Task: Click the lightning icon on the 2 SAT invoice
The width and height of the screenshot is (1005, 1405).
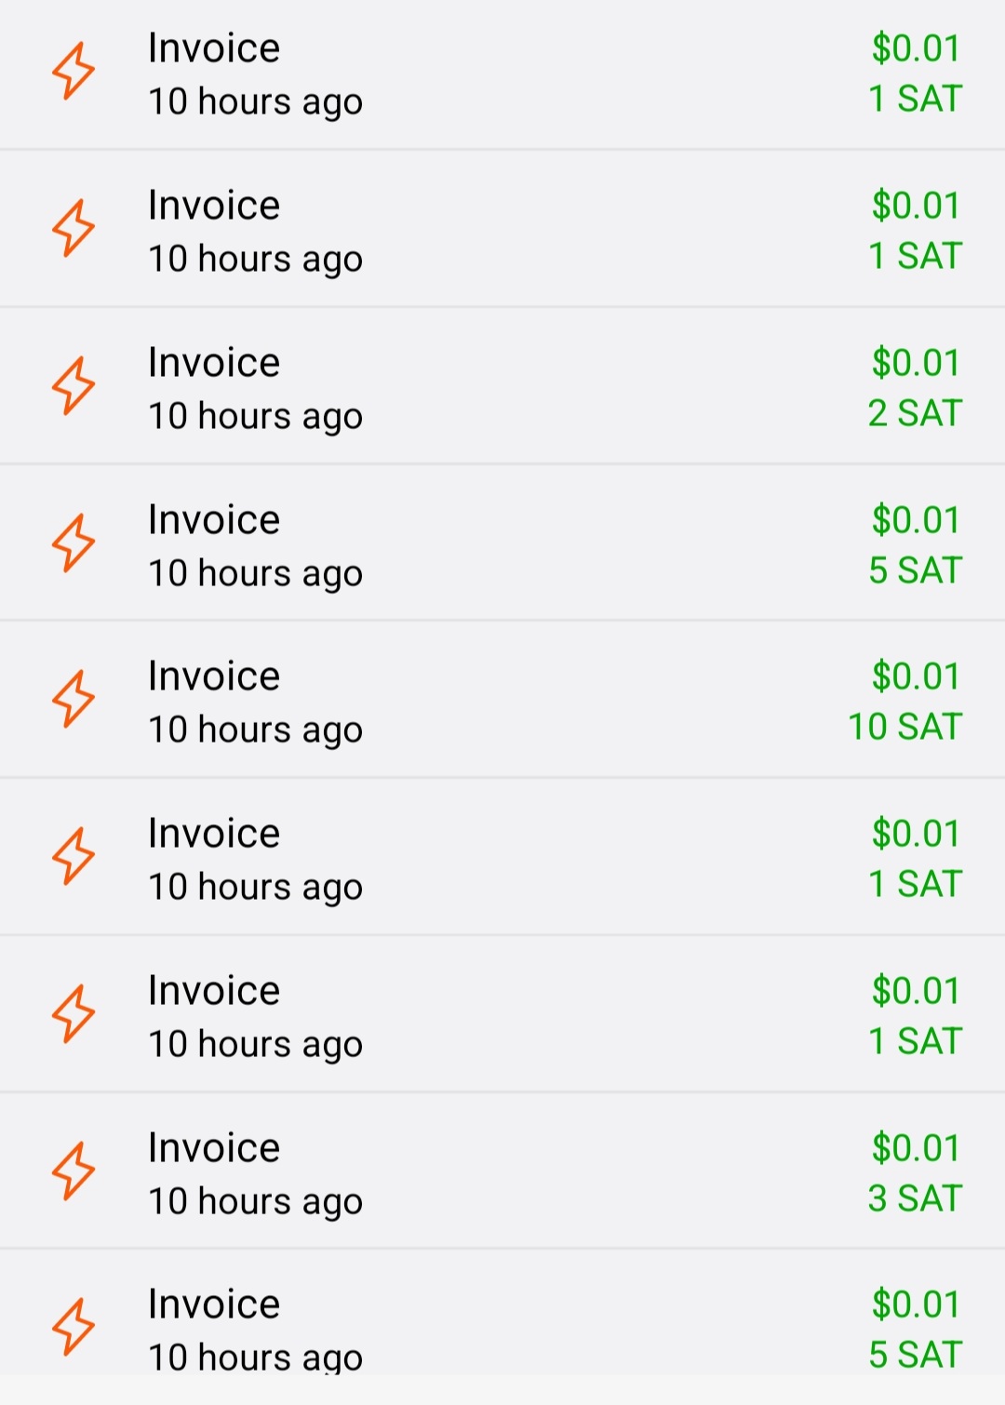Action: 73,385
